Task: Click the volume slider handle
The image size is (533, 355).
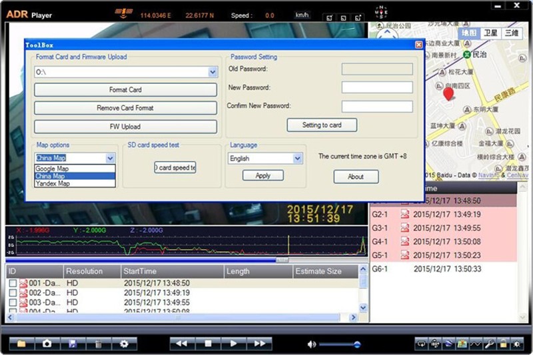Action: (357, 344)
